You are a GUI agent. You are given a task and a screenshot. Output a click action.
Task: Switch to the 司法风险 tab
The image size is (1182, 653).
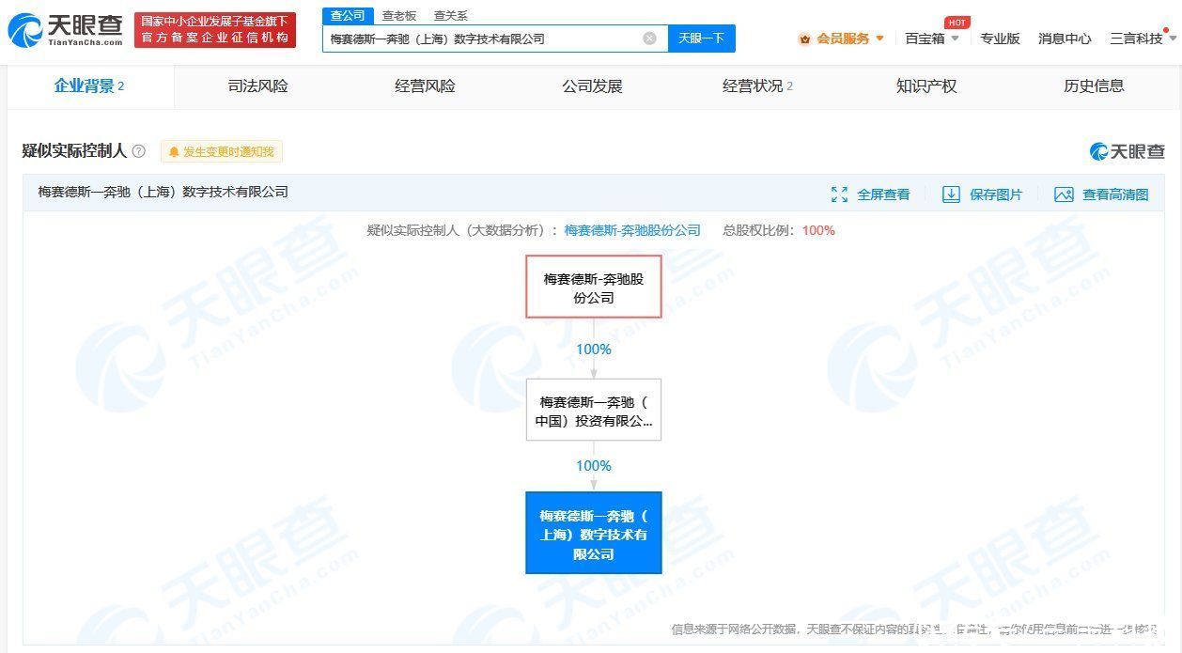257,86
